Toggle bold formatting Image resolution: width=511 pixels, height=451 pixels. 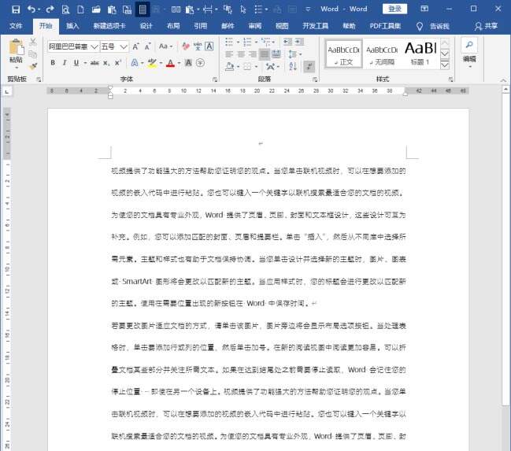pos(53,62)
